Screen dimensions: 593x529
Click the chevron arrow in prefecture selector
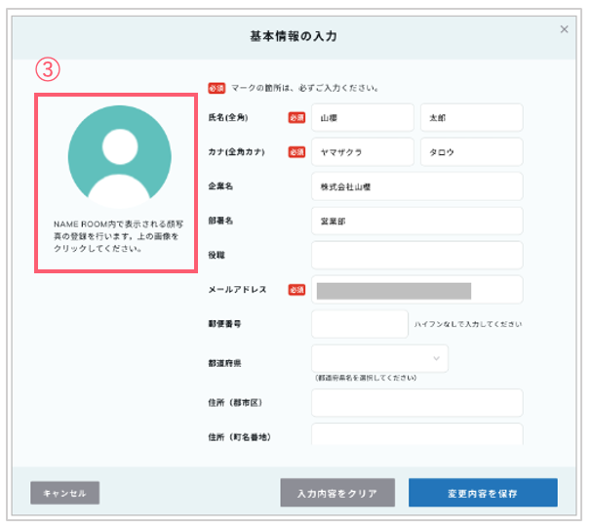click(x=436, y=358)
